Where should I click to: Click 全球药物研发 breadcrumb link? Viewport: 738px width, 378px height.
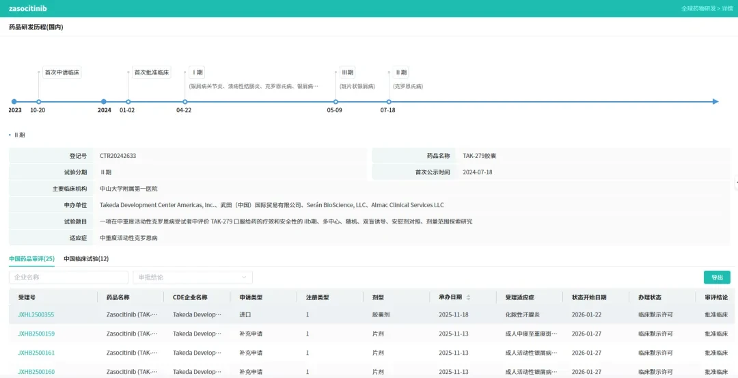(x=698, y=8)
